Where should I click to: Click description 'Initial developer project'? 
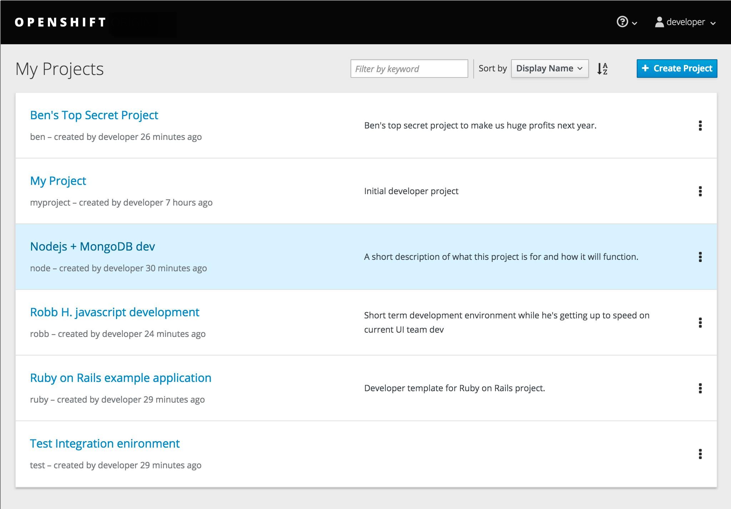click(x=411, y=191)
